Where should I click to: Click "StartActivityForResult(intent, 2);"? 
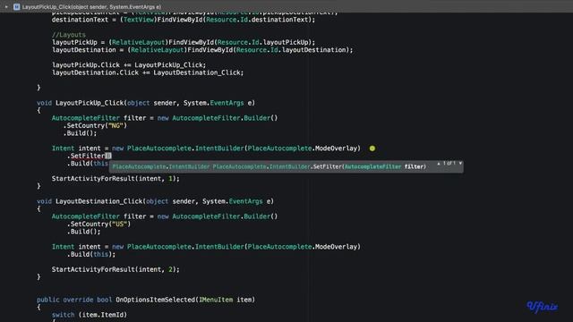pos(115,269)
